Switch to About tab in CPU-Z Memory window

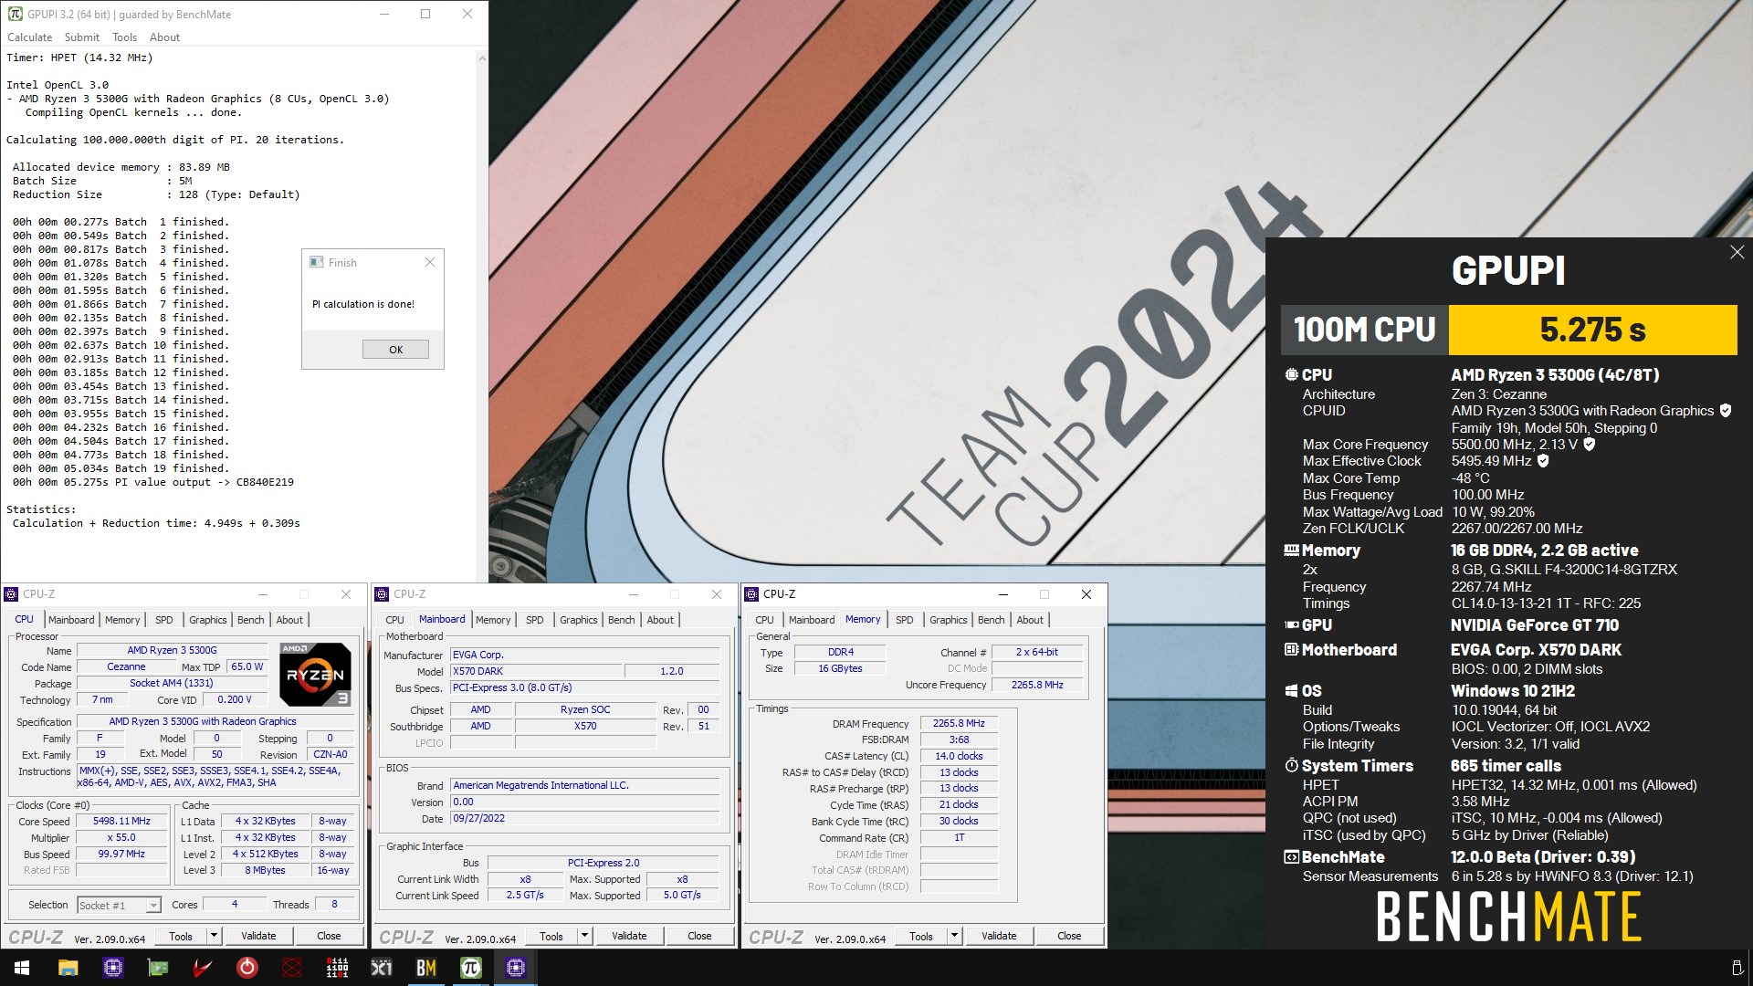click(1030, 620)
